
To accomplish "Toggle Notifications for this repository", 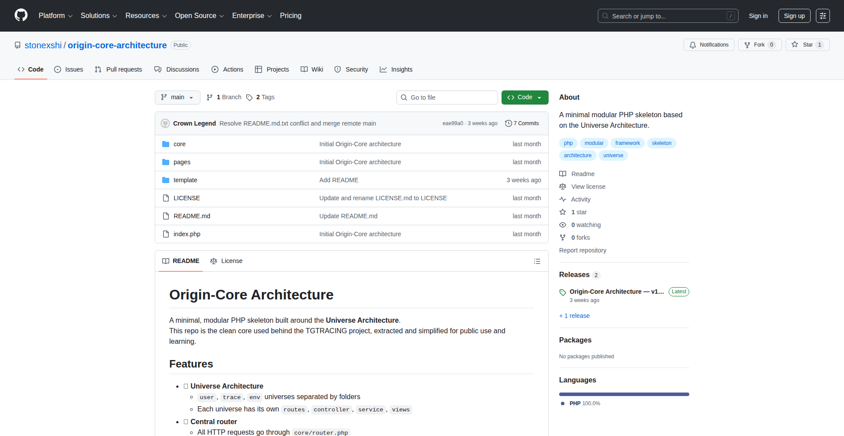I will tap(709, 45).
